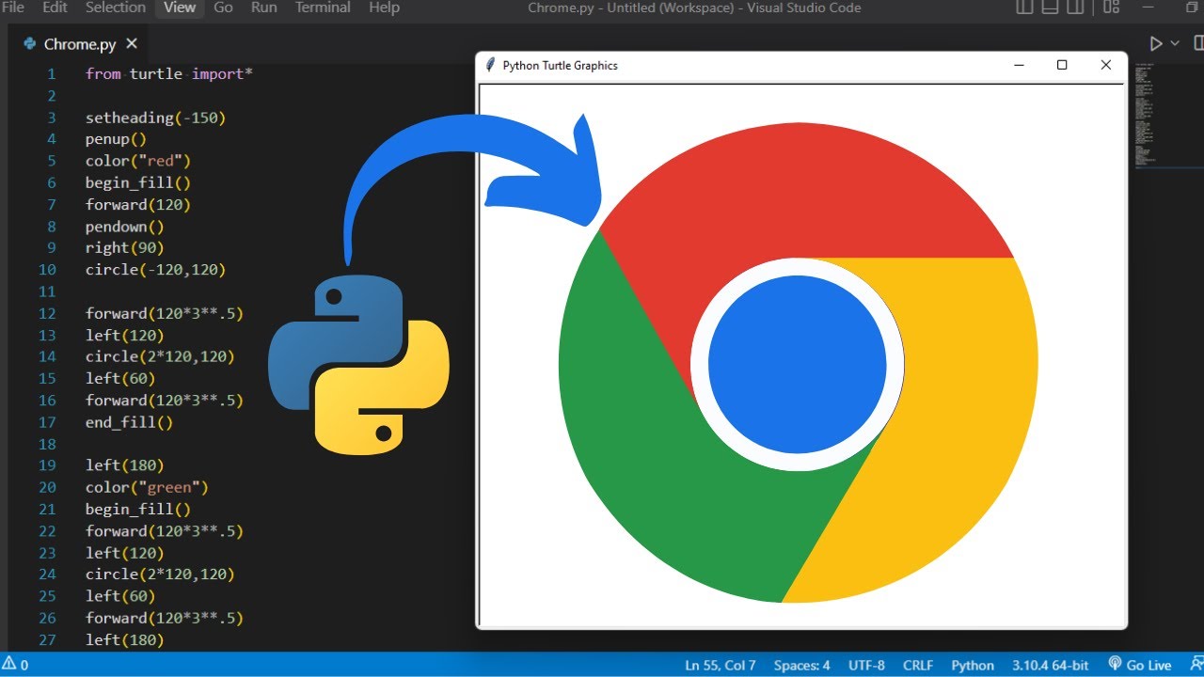This screenshot has width=1204, height=677.
Task: Click the "begin_fill()" on line 6
Action: (138, 182)
